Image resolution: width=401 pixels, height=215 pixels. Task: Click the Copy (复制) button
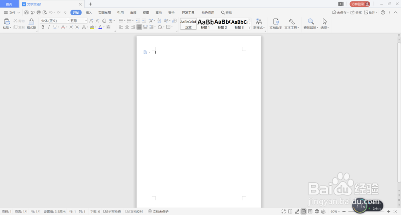click(x=19, y=27)
